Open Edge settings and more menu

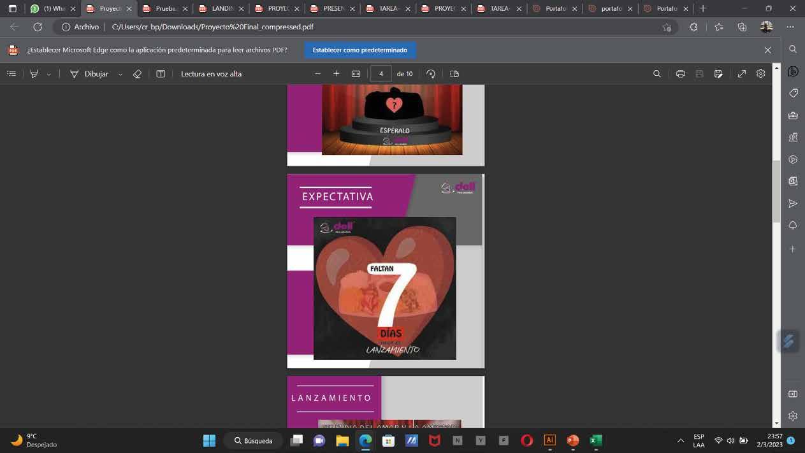(x=790, y=27)
